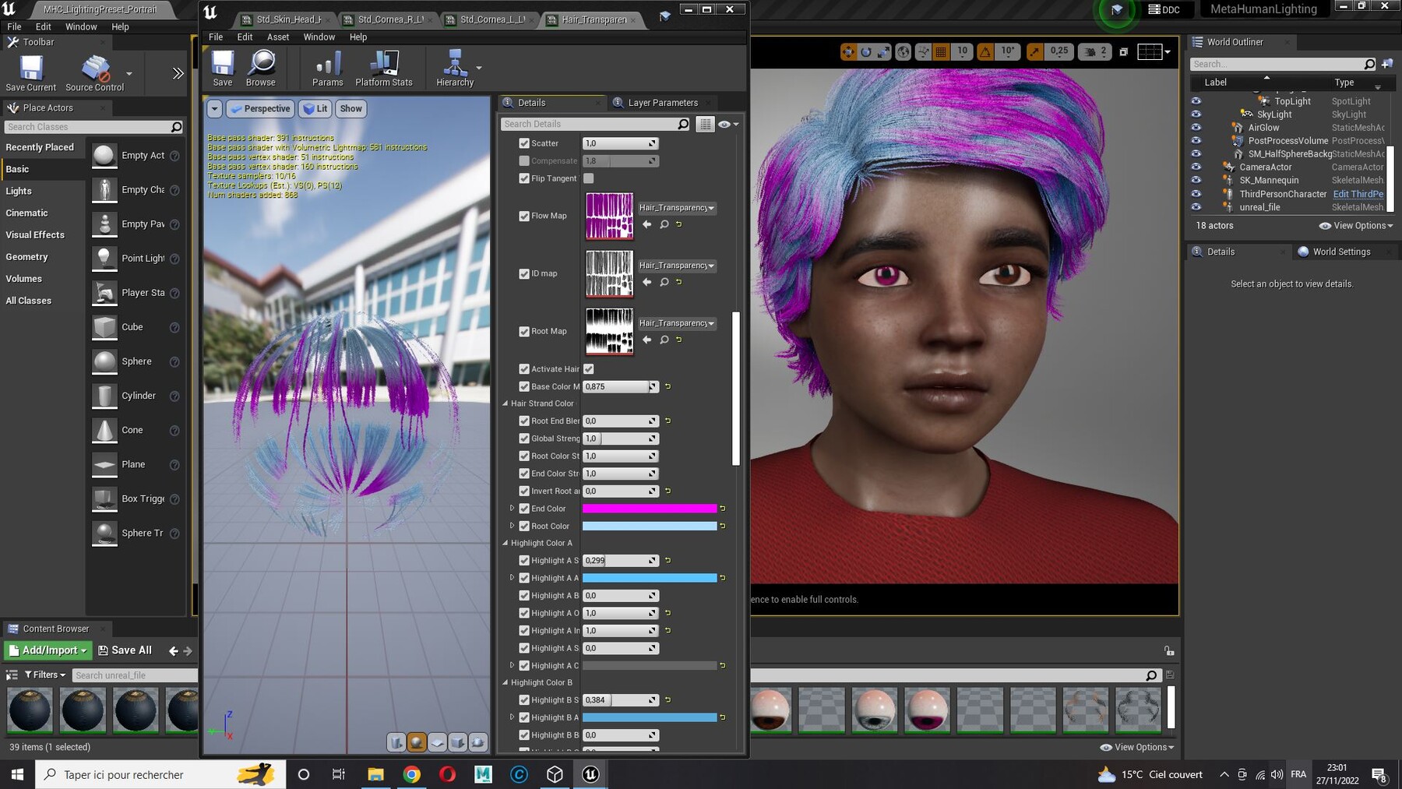Uncheck the Flip Tangent option
Screen dimensions: 1402x789
[x=524, y=178]
